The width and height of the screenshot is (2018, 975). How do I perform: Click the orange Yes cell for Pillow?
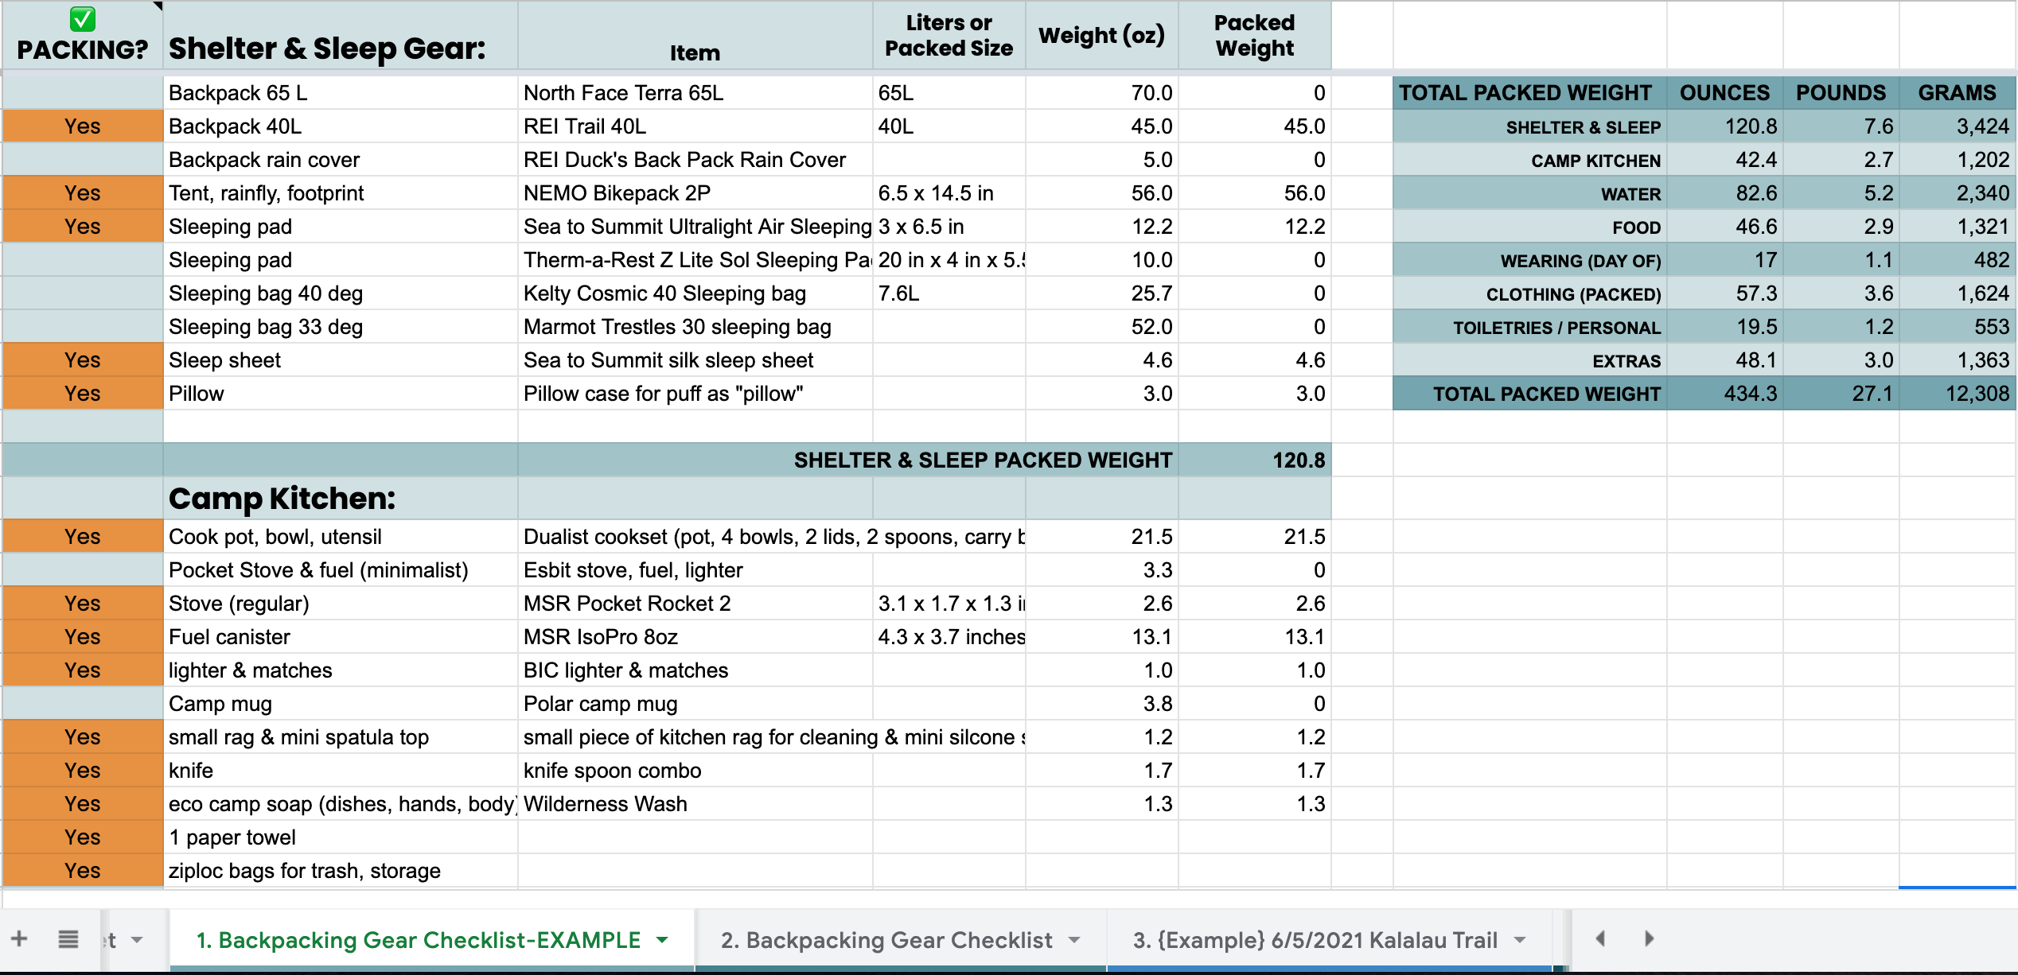coord(83,394)
